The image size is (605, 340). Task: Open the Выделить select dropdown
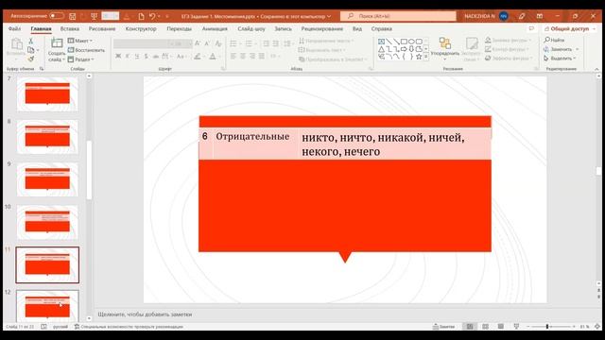tap(560, 59)
